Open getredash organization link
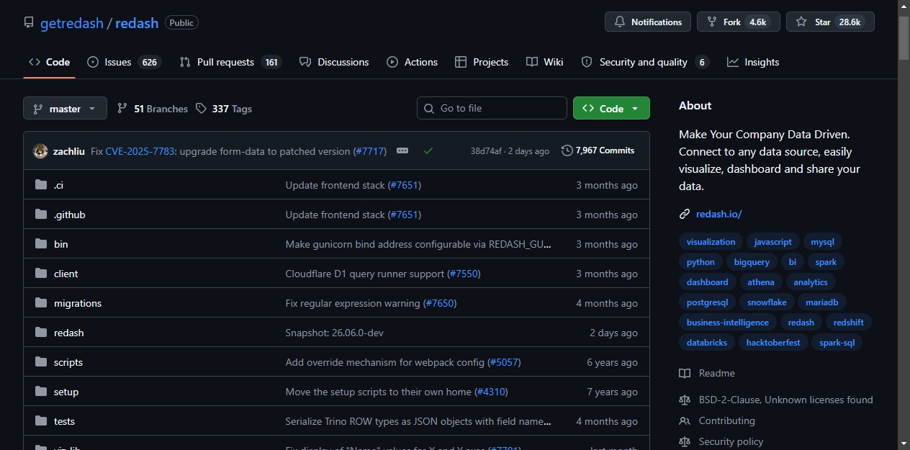This screenshot has width=910, height=450. click(72, 22)
